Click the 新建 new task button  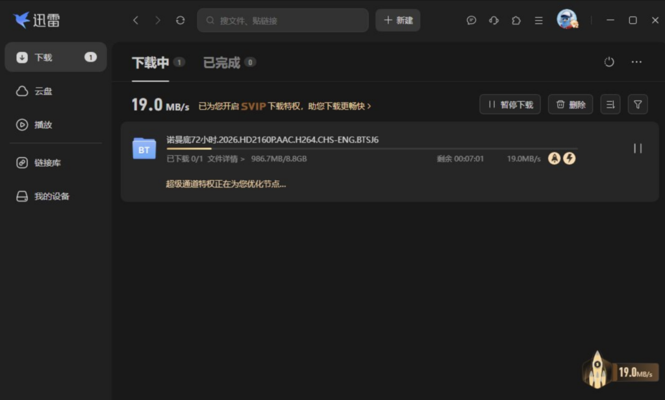tap(398, 20)
